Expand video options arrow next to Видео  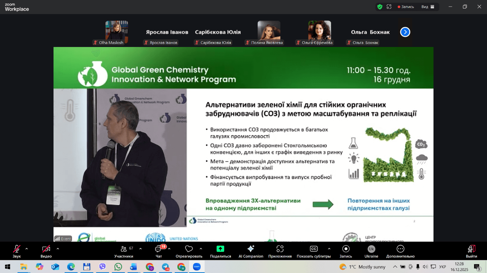coord(58,249)
